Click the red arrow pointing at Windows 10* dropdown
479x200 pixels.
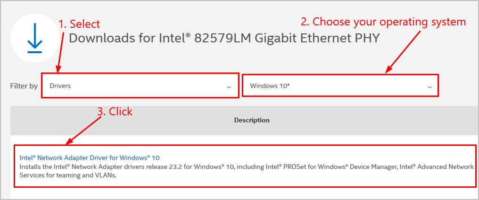[403, 51]
